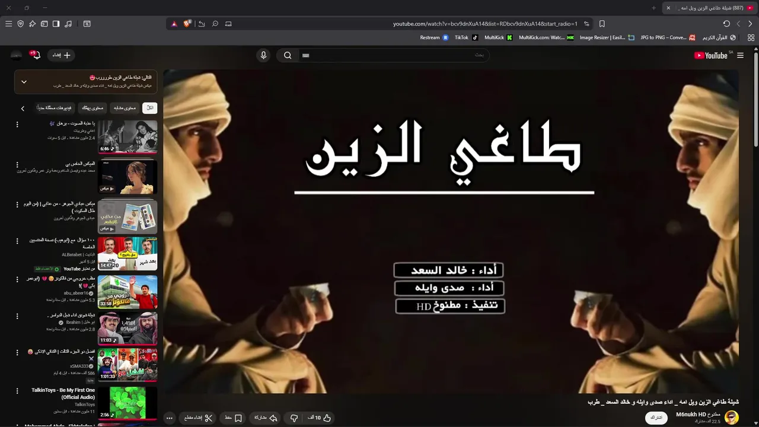Open the Brave Wallet icon in toolbar
This screenshot has width=759, height=427.
coord(44,24)
